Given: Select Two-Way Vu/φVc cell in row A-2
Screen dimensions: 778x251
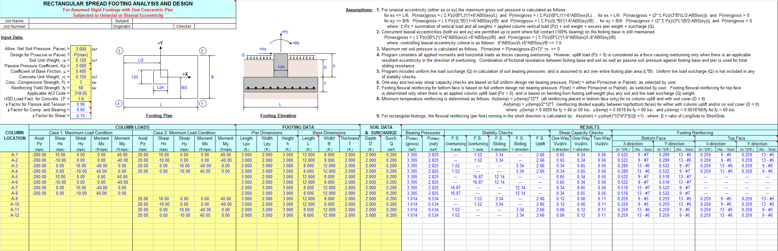Looking at the screenshot, I should click(602, 160).
